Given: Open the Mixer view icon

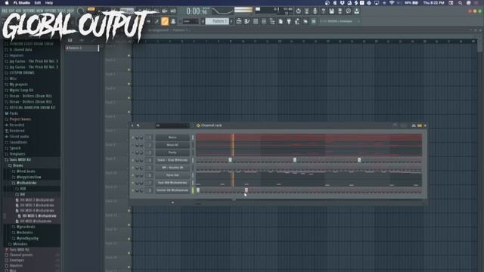Looking at the screenshot, I should 264,21.
